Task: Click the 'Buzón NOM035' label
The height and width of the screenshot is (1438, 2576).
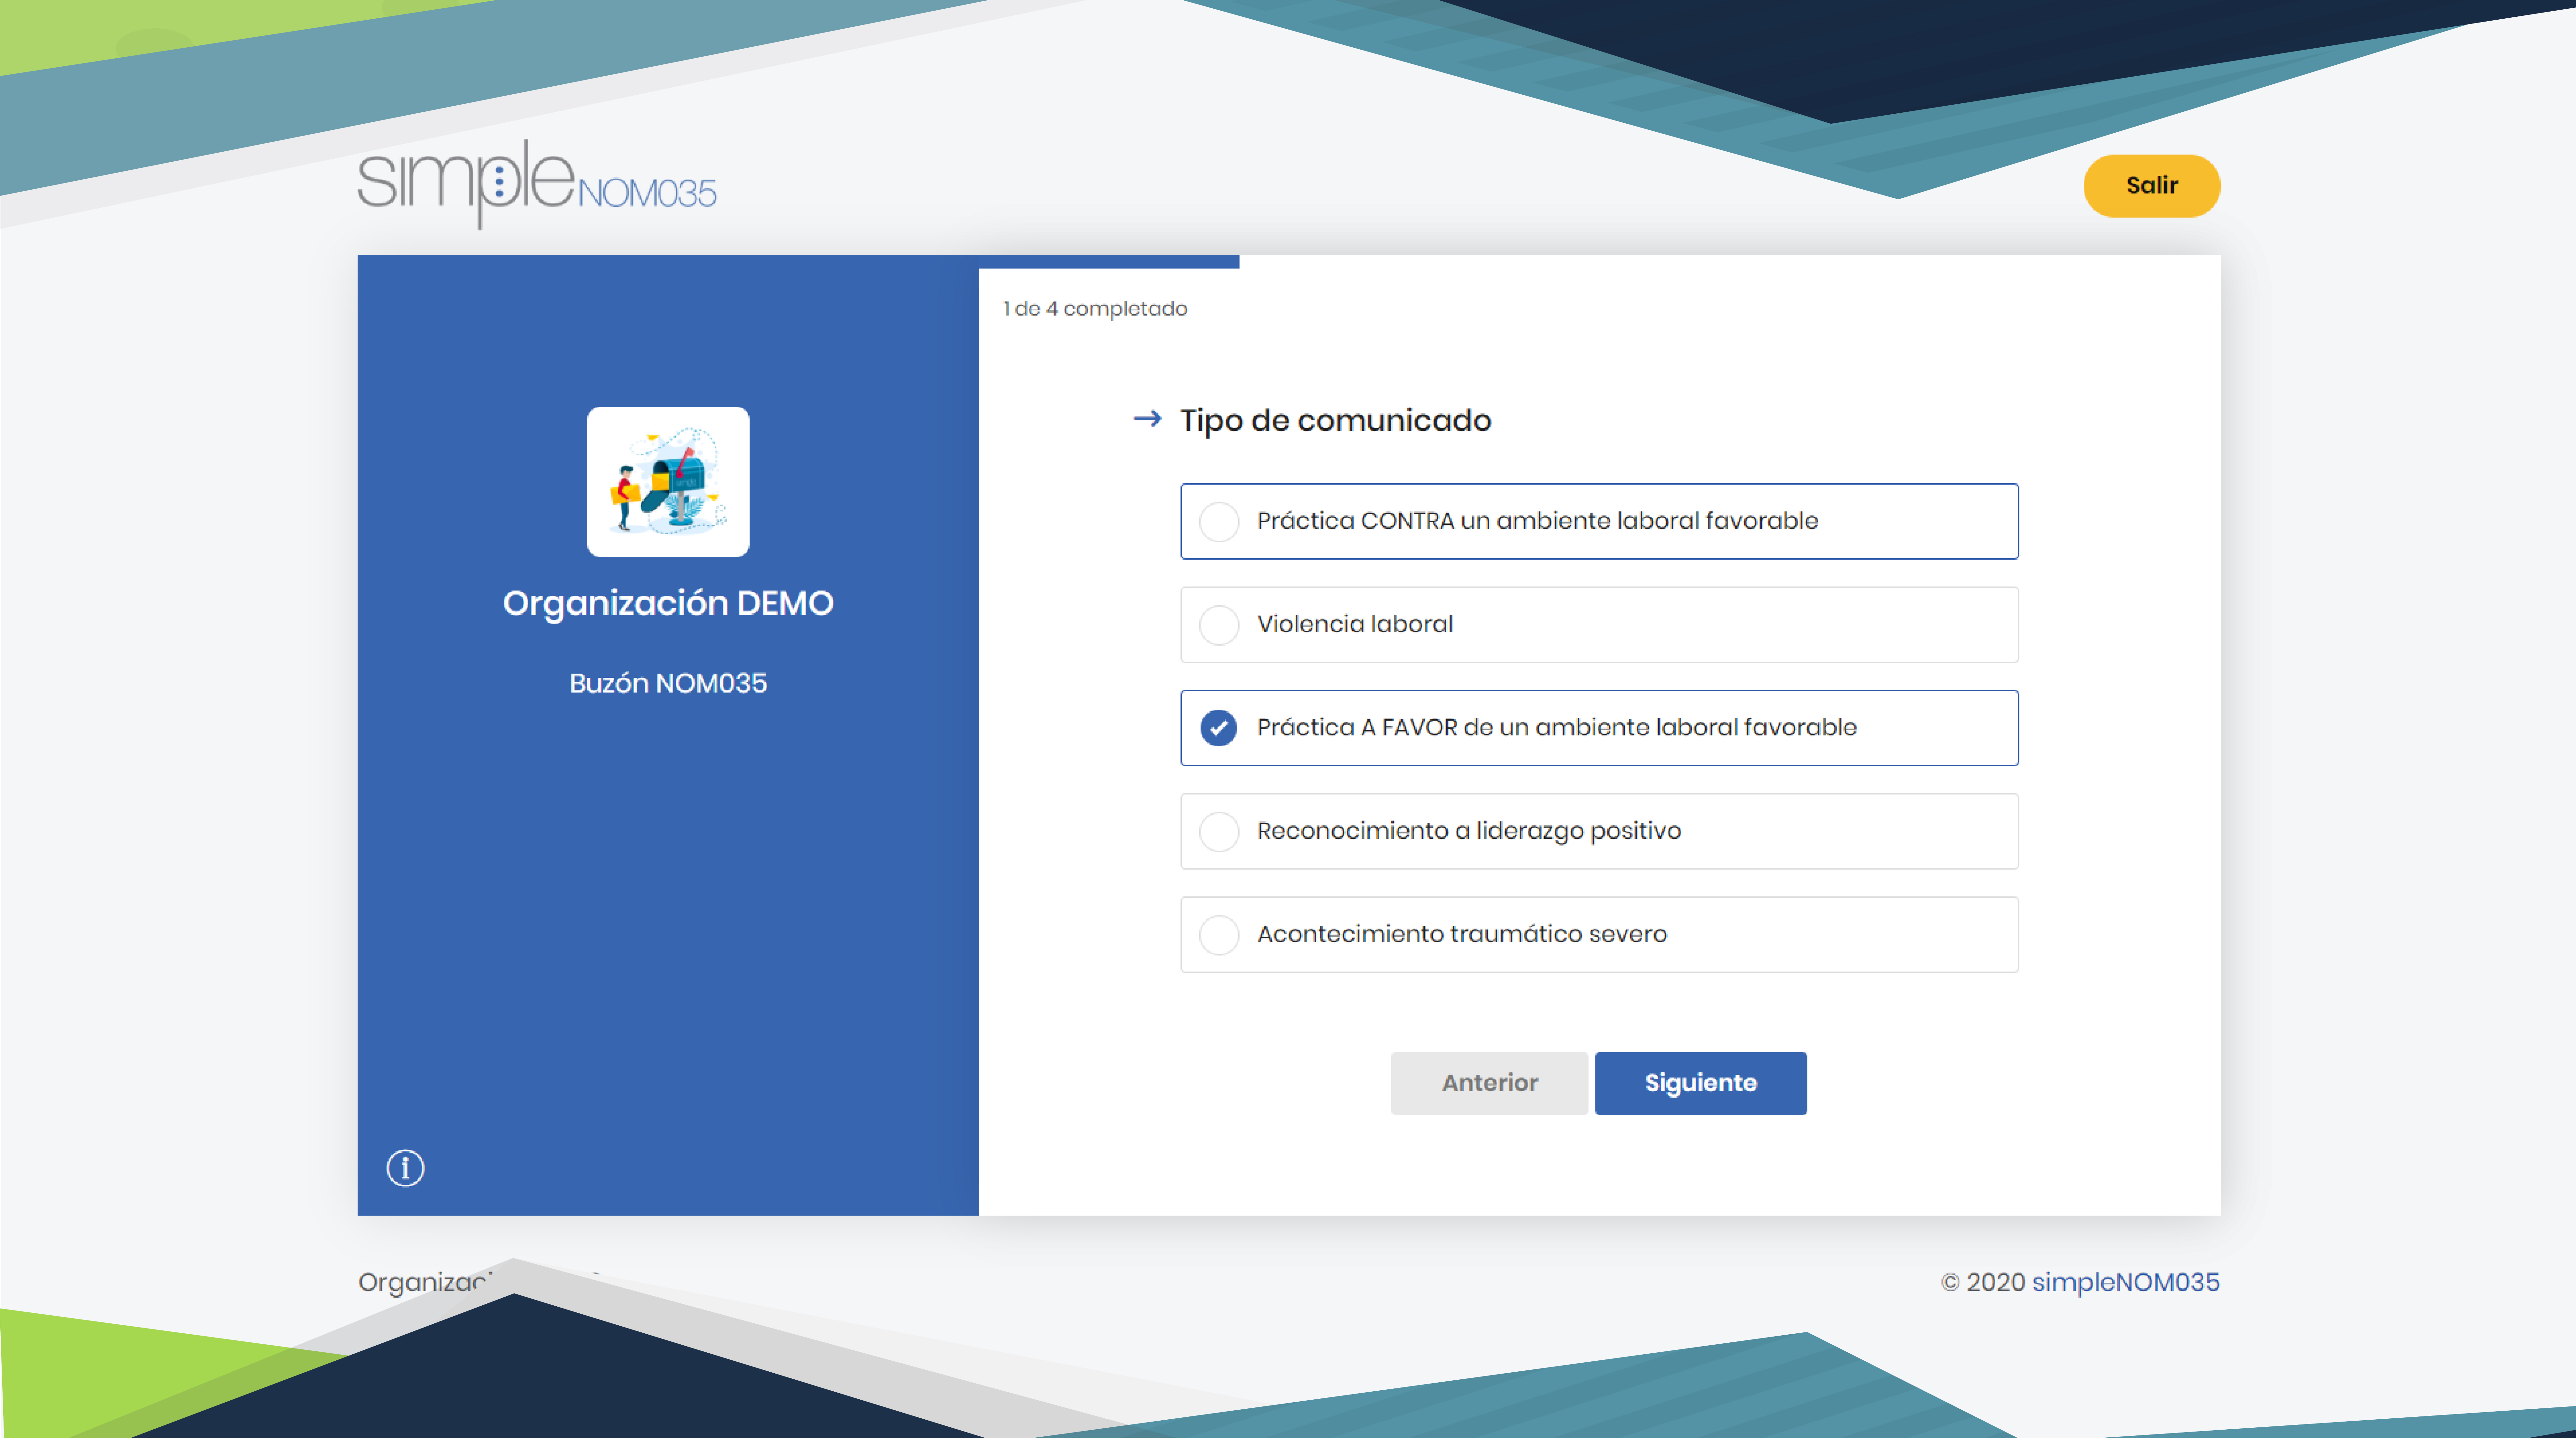Action: (x=668, y=684)
